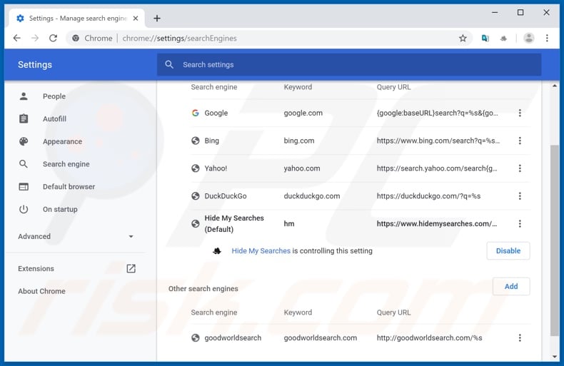Image resolution: width=564 pixels, height=366 pixels.
Task: Click the DuckDuckGo query URL text
Action: pos(428,196)
